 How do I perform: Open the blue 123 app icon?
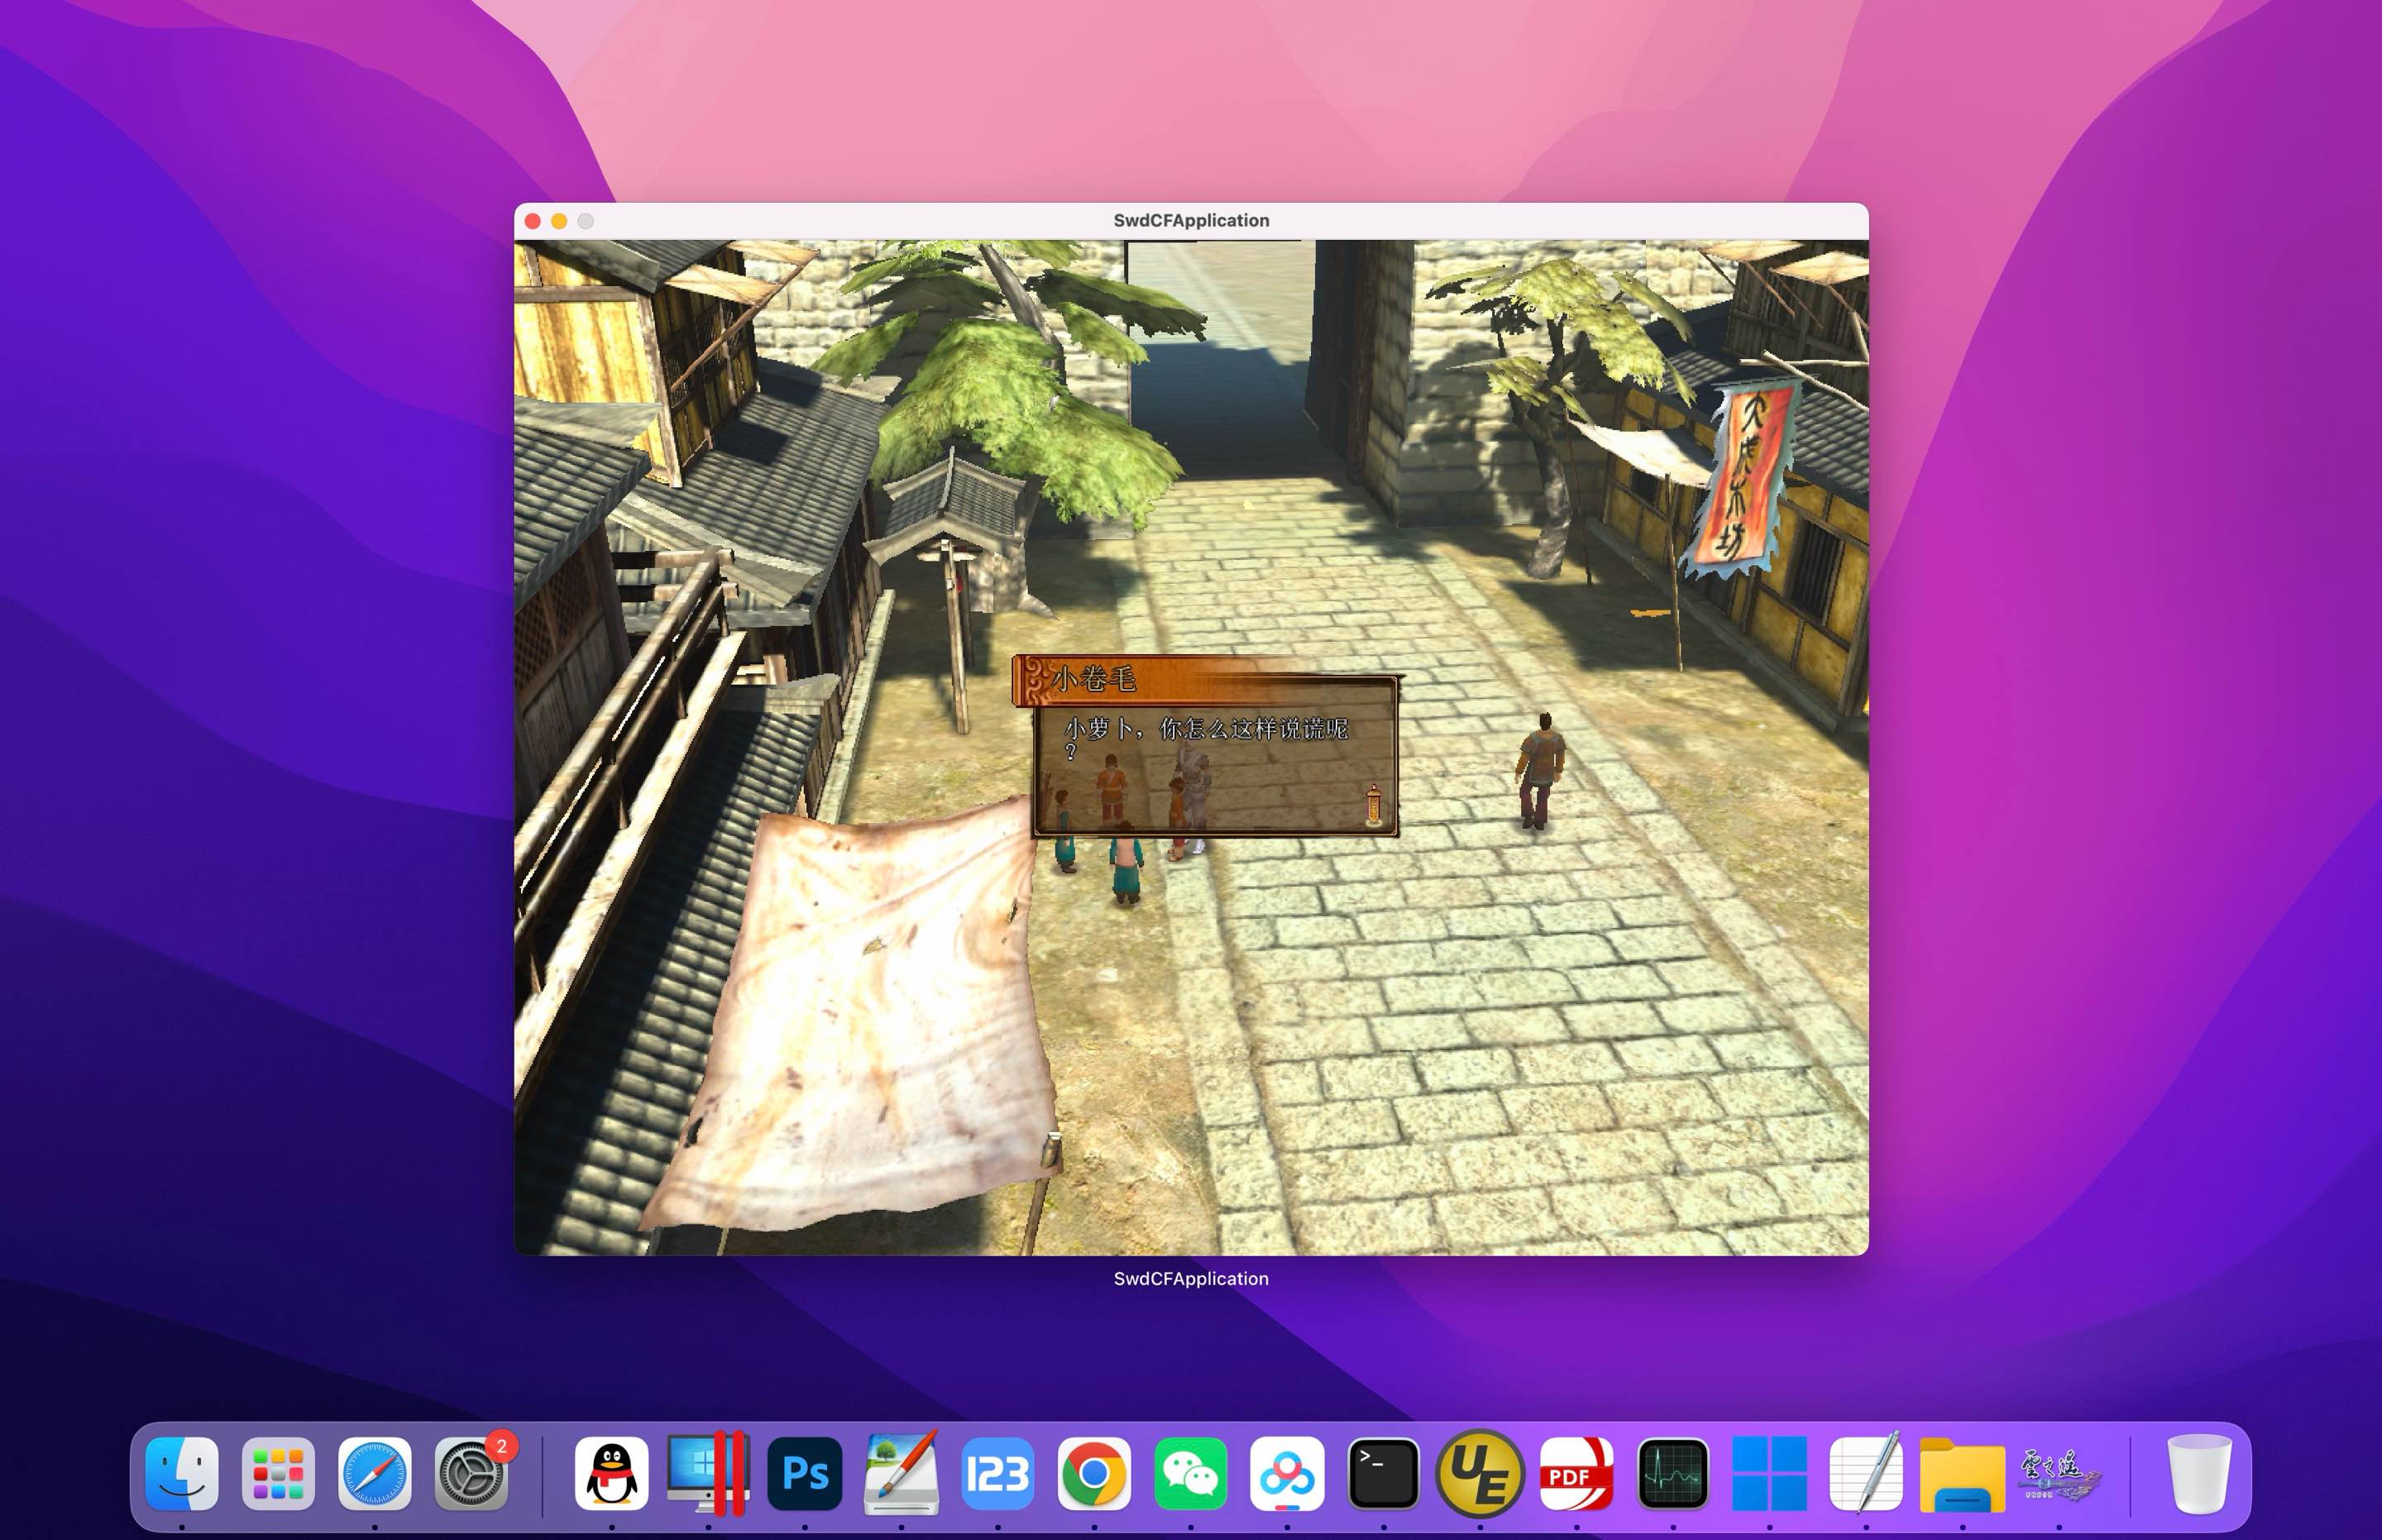[997, 1473]
